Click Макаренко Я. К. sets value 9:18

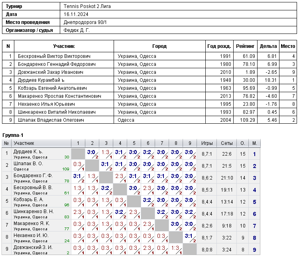pyautogui.click(x=227, y=226)
